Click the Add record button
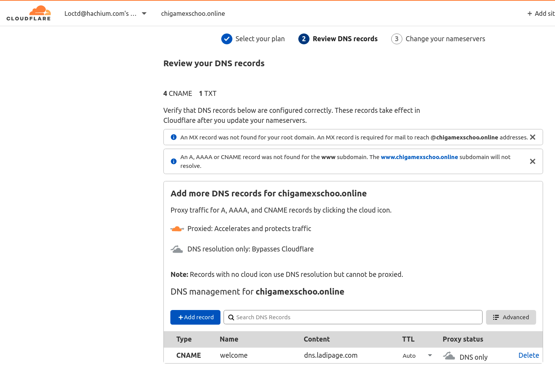Screen dimensions: 555x367 pyautogui.click(x=195, y=317)
